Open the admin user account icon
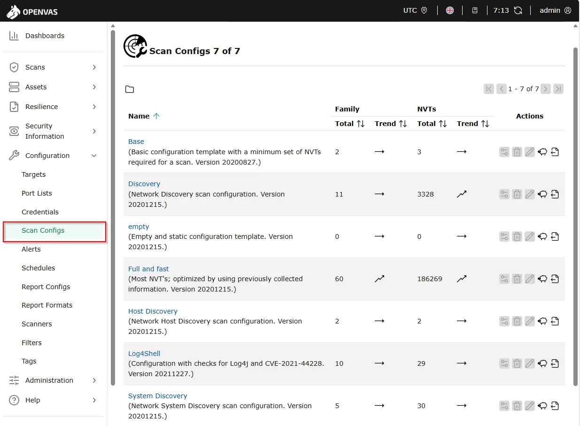Viewport: 580px width, 426px height. [x=568, y=10]
